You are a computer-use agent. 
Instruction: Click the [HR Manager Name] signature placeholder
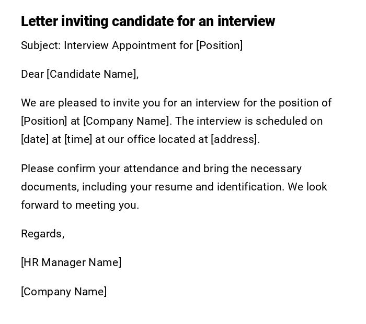tap(71, 262)
